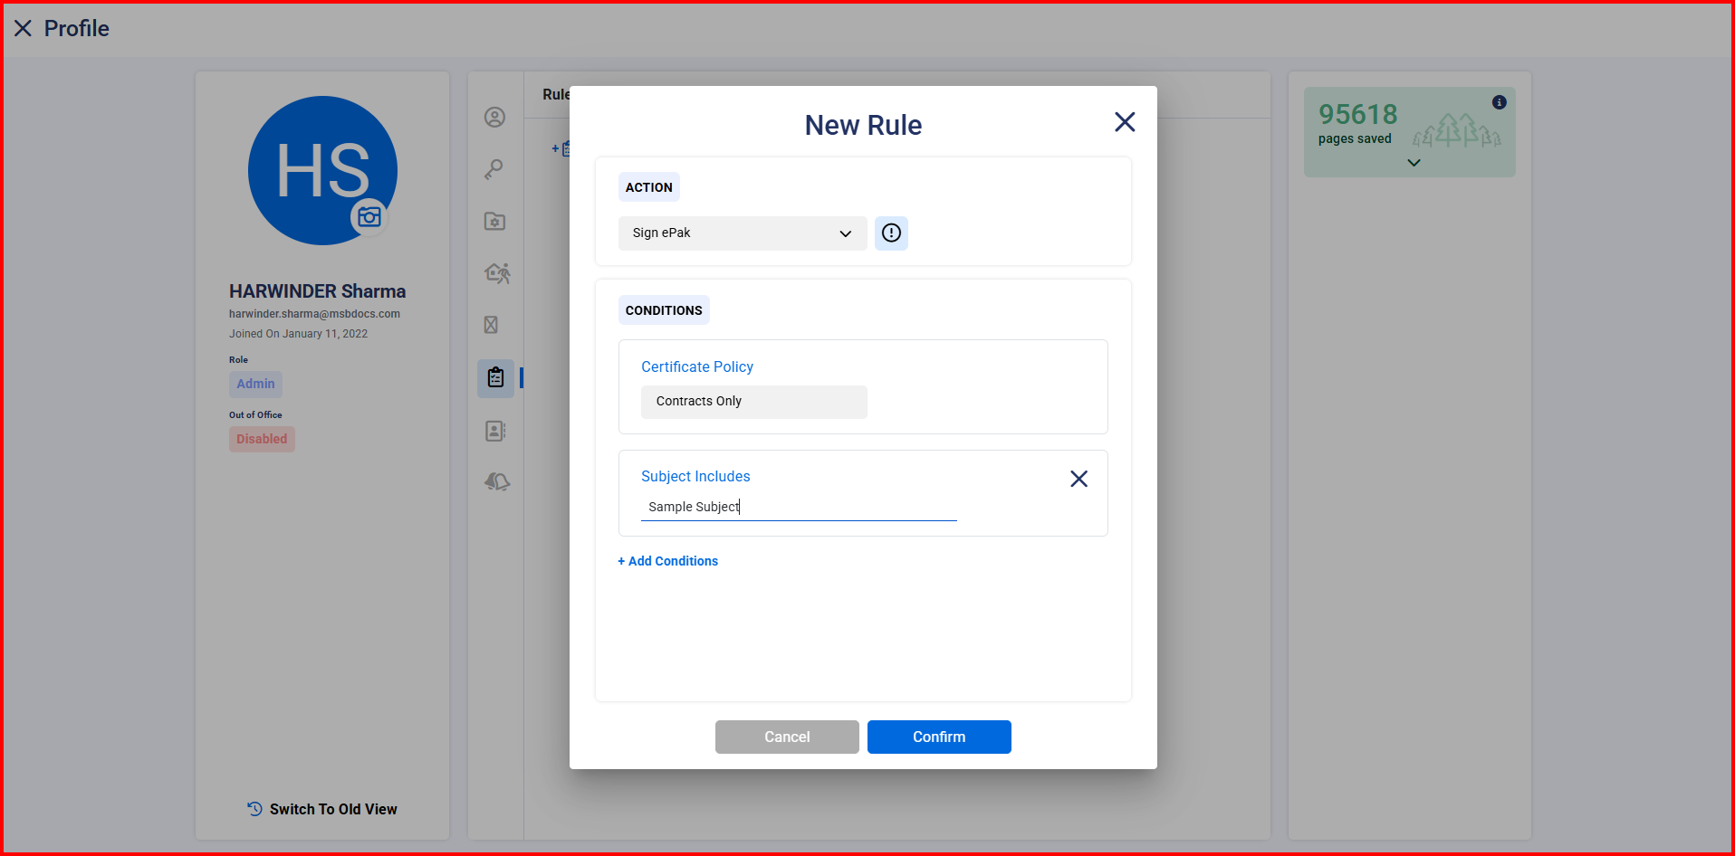Image resolution: width=1735 pixels, height=856 pixels.
Task: Open the folder settings sidebar icon
Action: click(494, 222)
